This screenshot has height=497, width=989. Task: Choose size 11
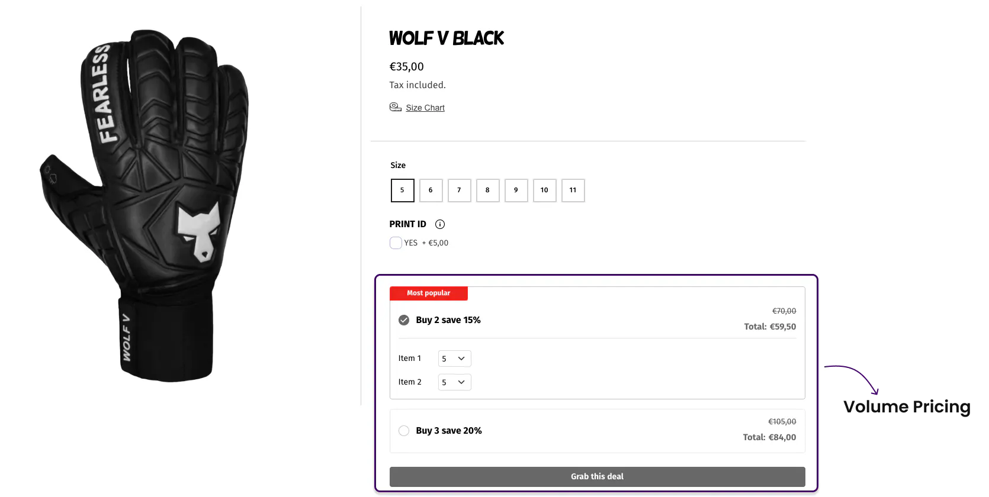click(x=573, y=191)
